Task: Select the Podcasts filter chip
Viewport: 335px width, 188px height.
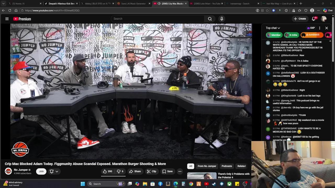Action: tap(227, 166)
